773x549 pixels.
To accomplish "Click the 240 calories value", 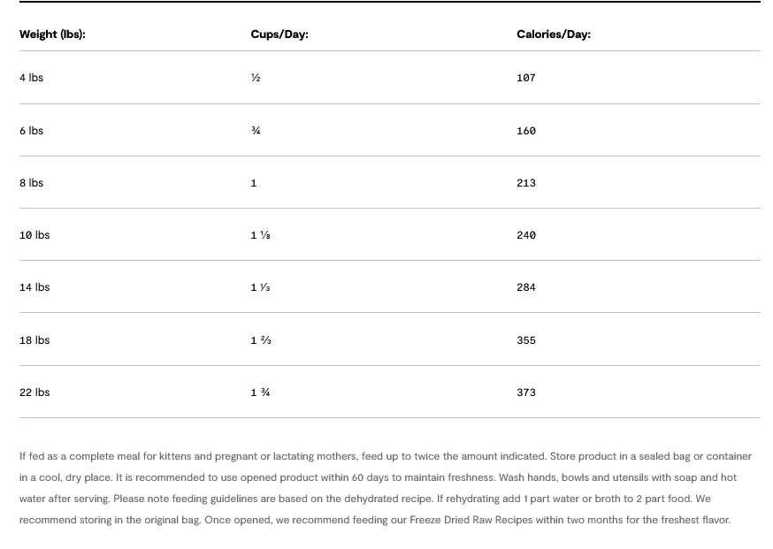I will point(526,235).
